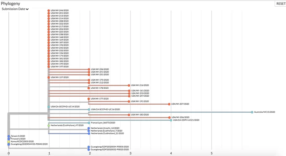Click the Guangdong/2020XN4433-P0040/2020 label
The height and width of the screenshot is (156, 286).
[x=29, y=144]
